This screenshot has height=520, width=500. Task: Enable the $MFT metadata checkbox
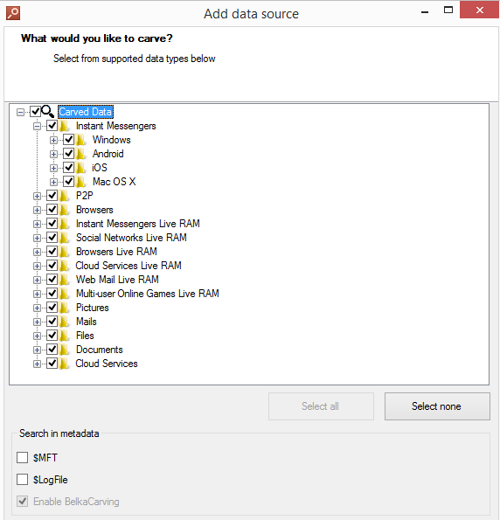pyautogui.click(x=22, y=457)
